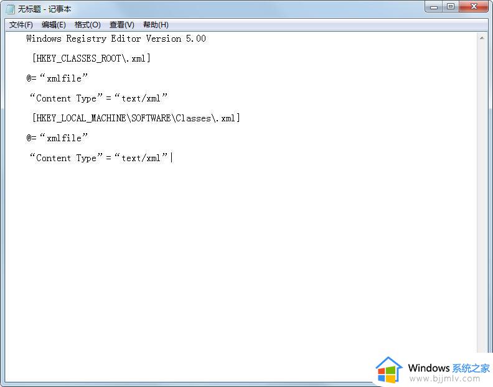Click the last "Content Type"="text/xml" line

coord(98,157)
